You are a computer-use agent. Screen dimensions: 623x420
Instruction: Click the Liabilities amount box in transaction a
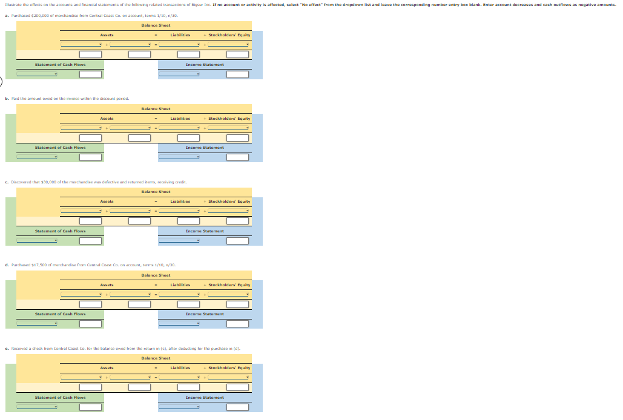tap(189, 54)
